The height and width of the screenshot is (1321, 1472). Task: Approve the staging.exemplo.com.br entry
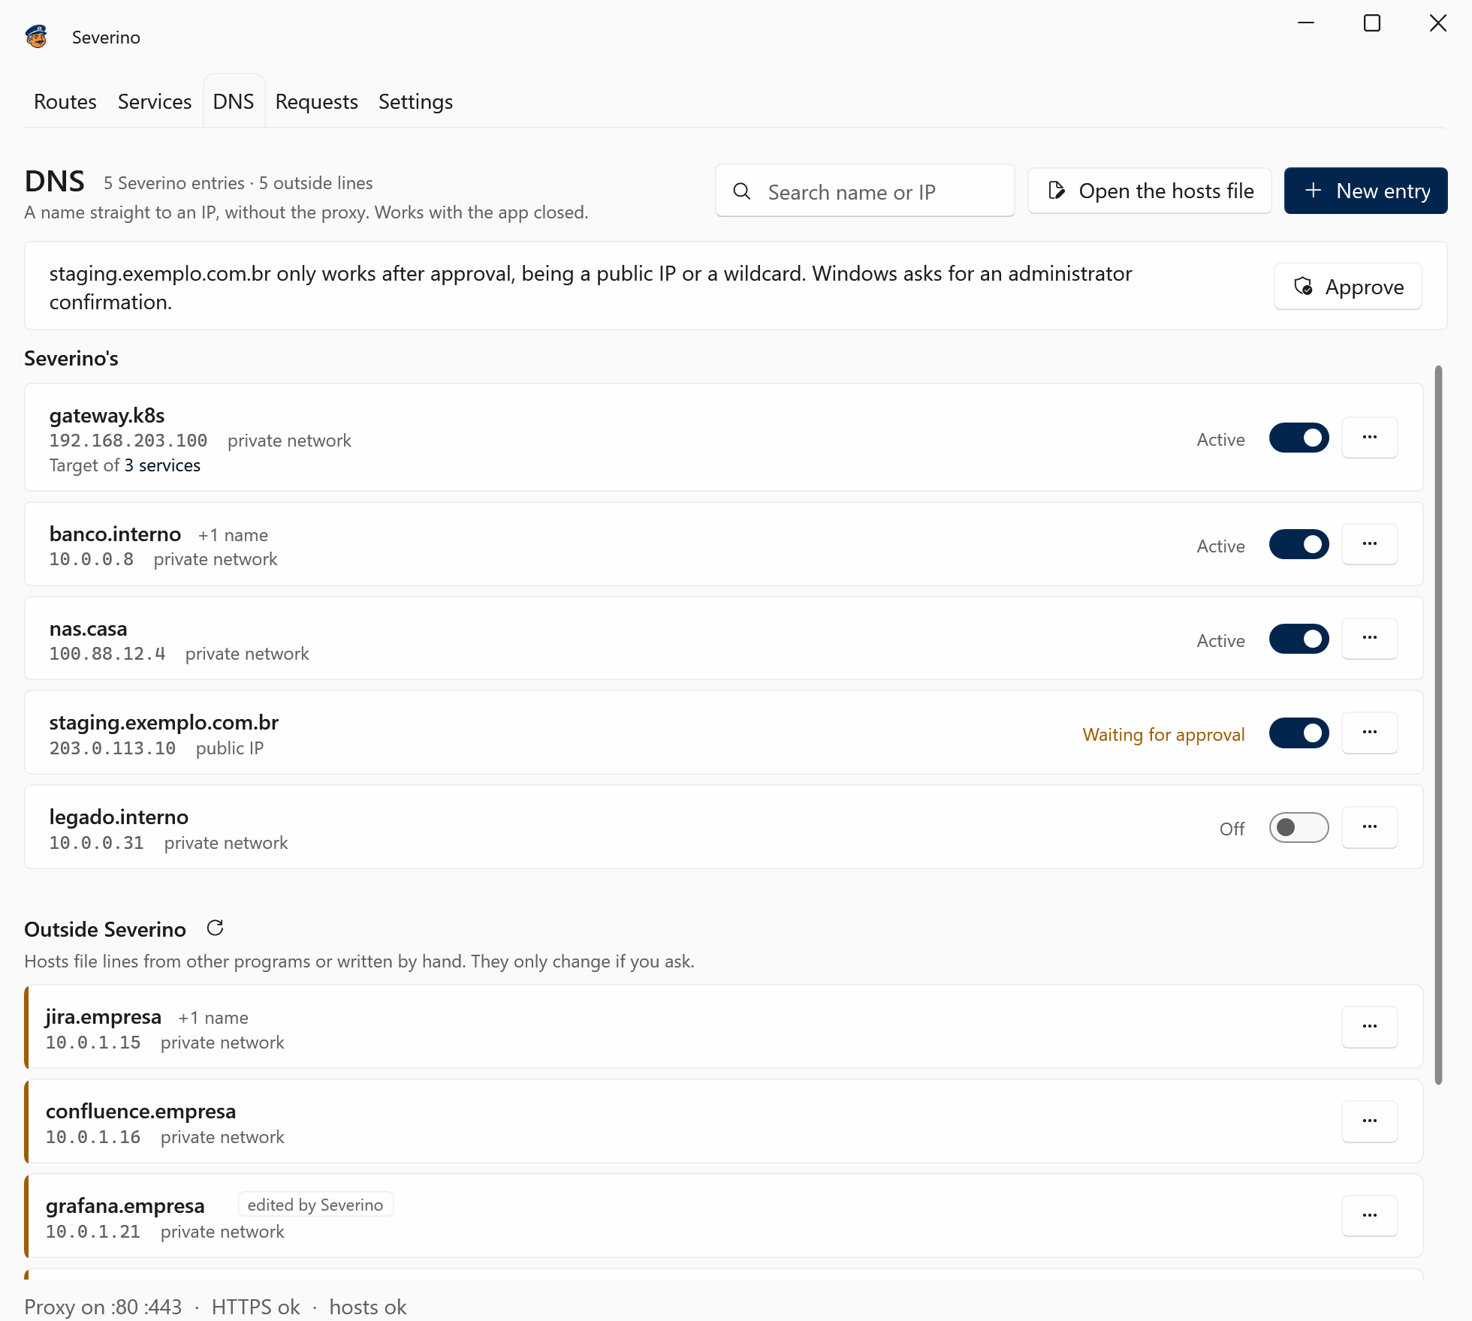pos(1347,287)
